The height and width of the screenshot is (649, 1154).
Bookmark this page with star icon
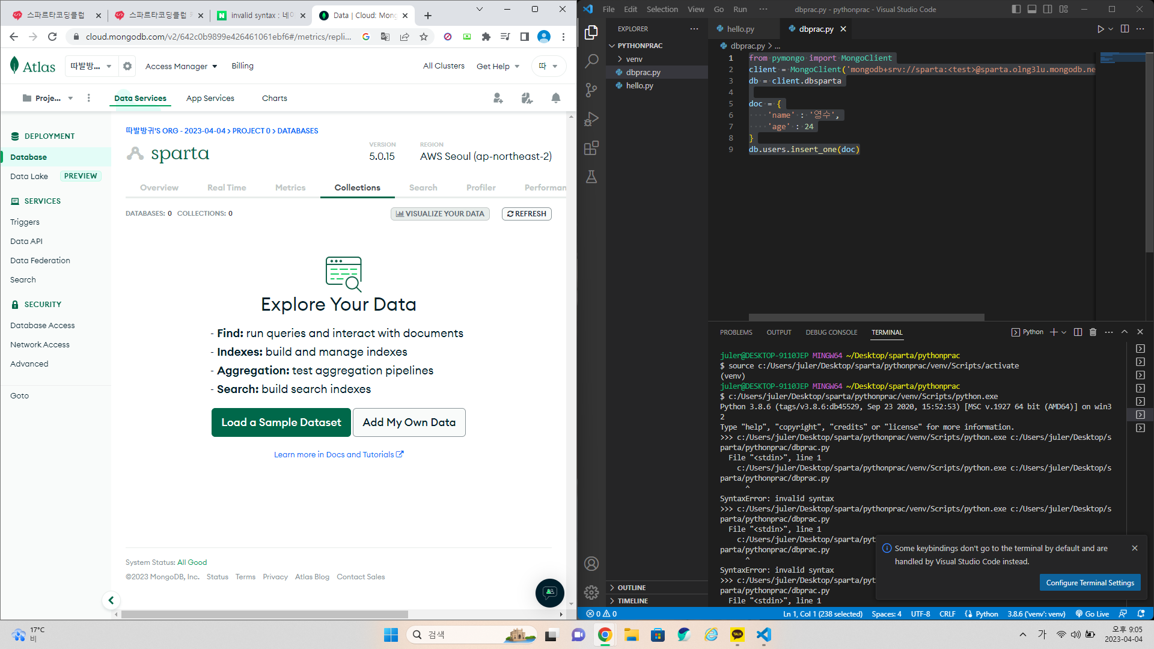(424, 37)
